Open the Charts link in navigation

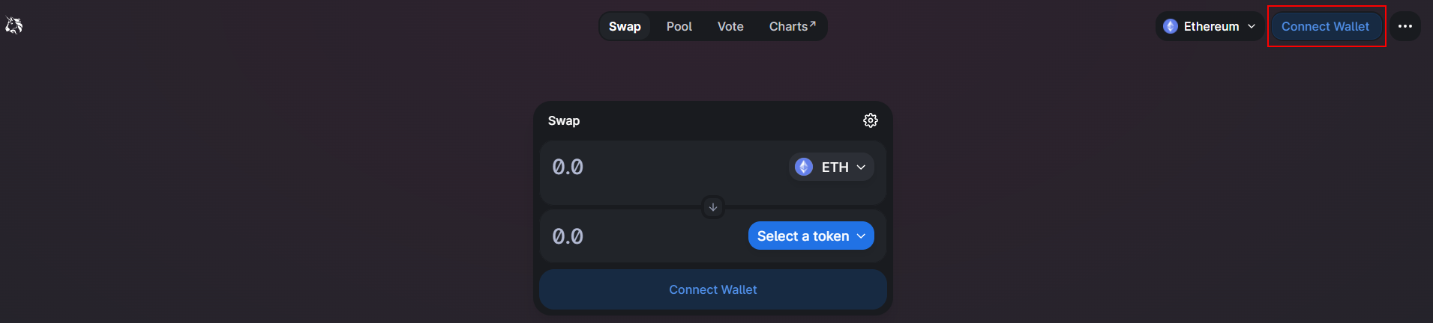793,26
